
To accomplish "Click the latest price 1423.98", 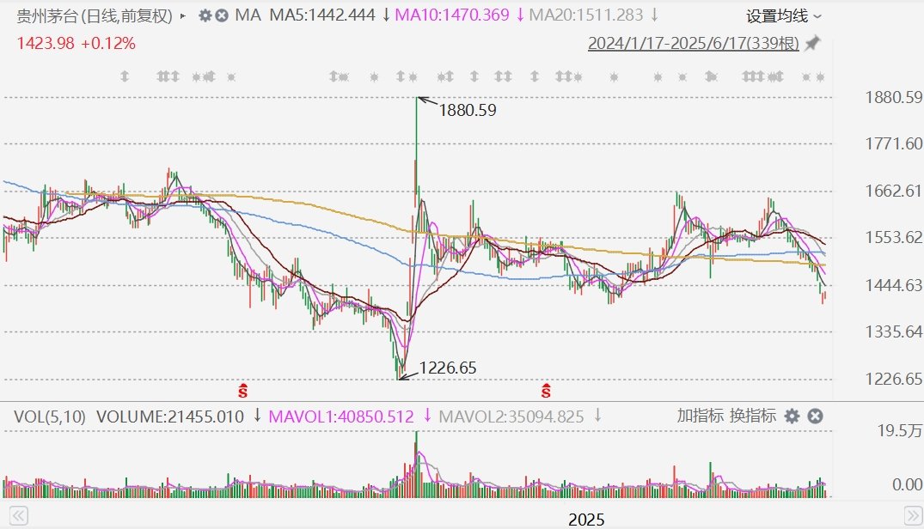I will click(x=46, y=44).
